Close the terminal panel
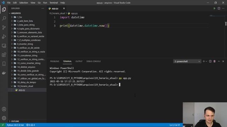 pyautogui.click(x=223, y=61)
